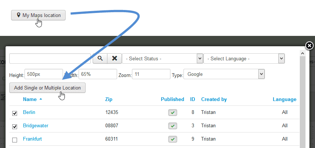Screen dimensions: 315x148
Task: Toggle published status for Bridgewater
Action: (x=172, y=126)
